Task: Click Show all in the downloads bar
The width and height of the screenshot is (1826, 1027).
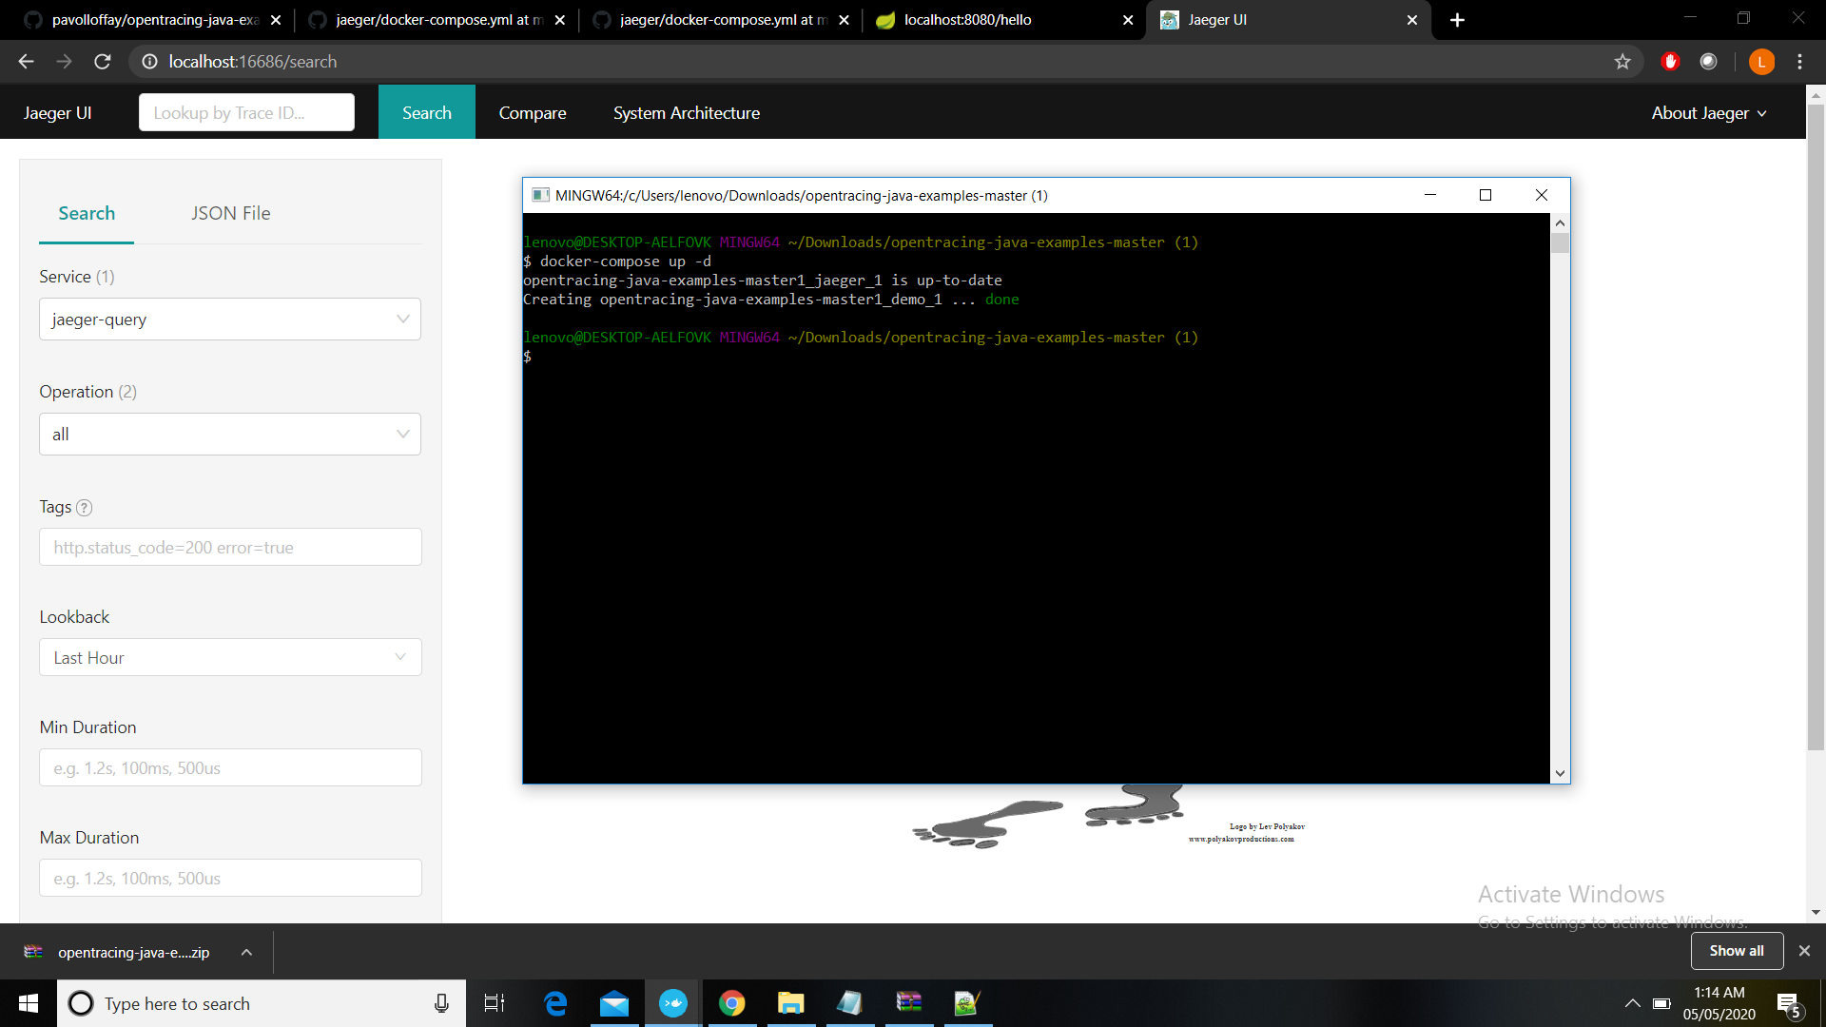Action: [1736, 951]
